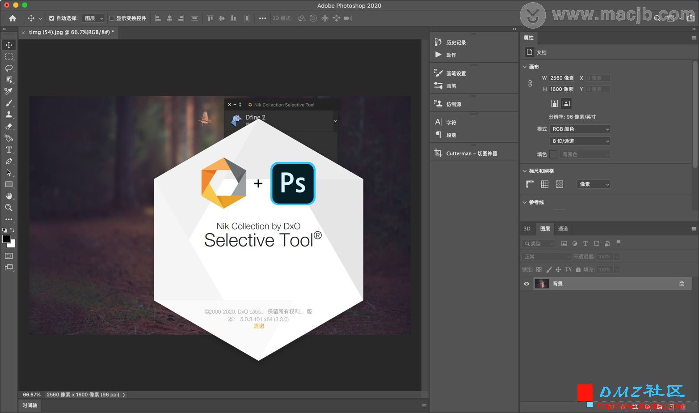Select the Move tool in the toolbox
This screenshot has height=413, width=699.
[9, 45]
